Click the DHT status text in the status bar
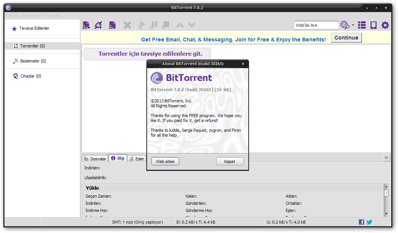Image resolution: width=398 pixels, height=233 pixels. point(138,222)
